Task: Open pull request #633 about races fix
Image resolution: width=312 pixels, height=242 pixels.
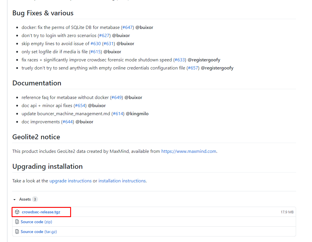Action: click(179, 60)
